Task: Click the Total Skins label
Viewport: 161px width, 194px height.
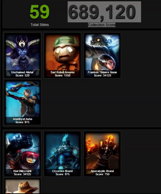Action: click(40, 25)
